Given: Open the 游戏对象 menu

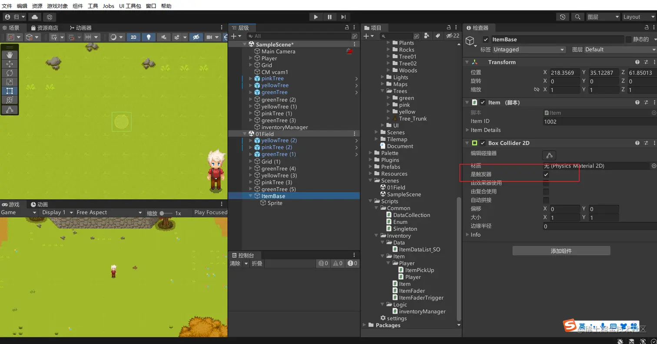Looking at the screenshot, I should pyautogui.click(x=57, y=6).
